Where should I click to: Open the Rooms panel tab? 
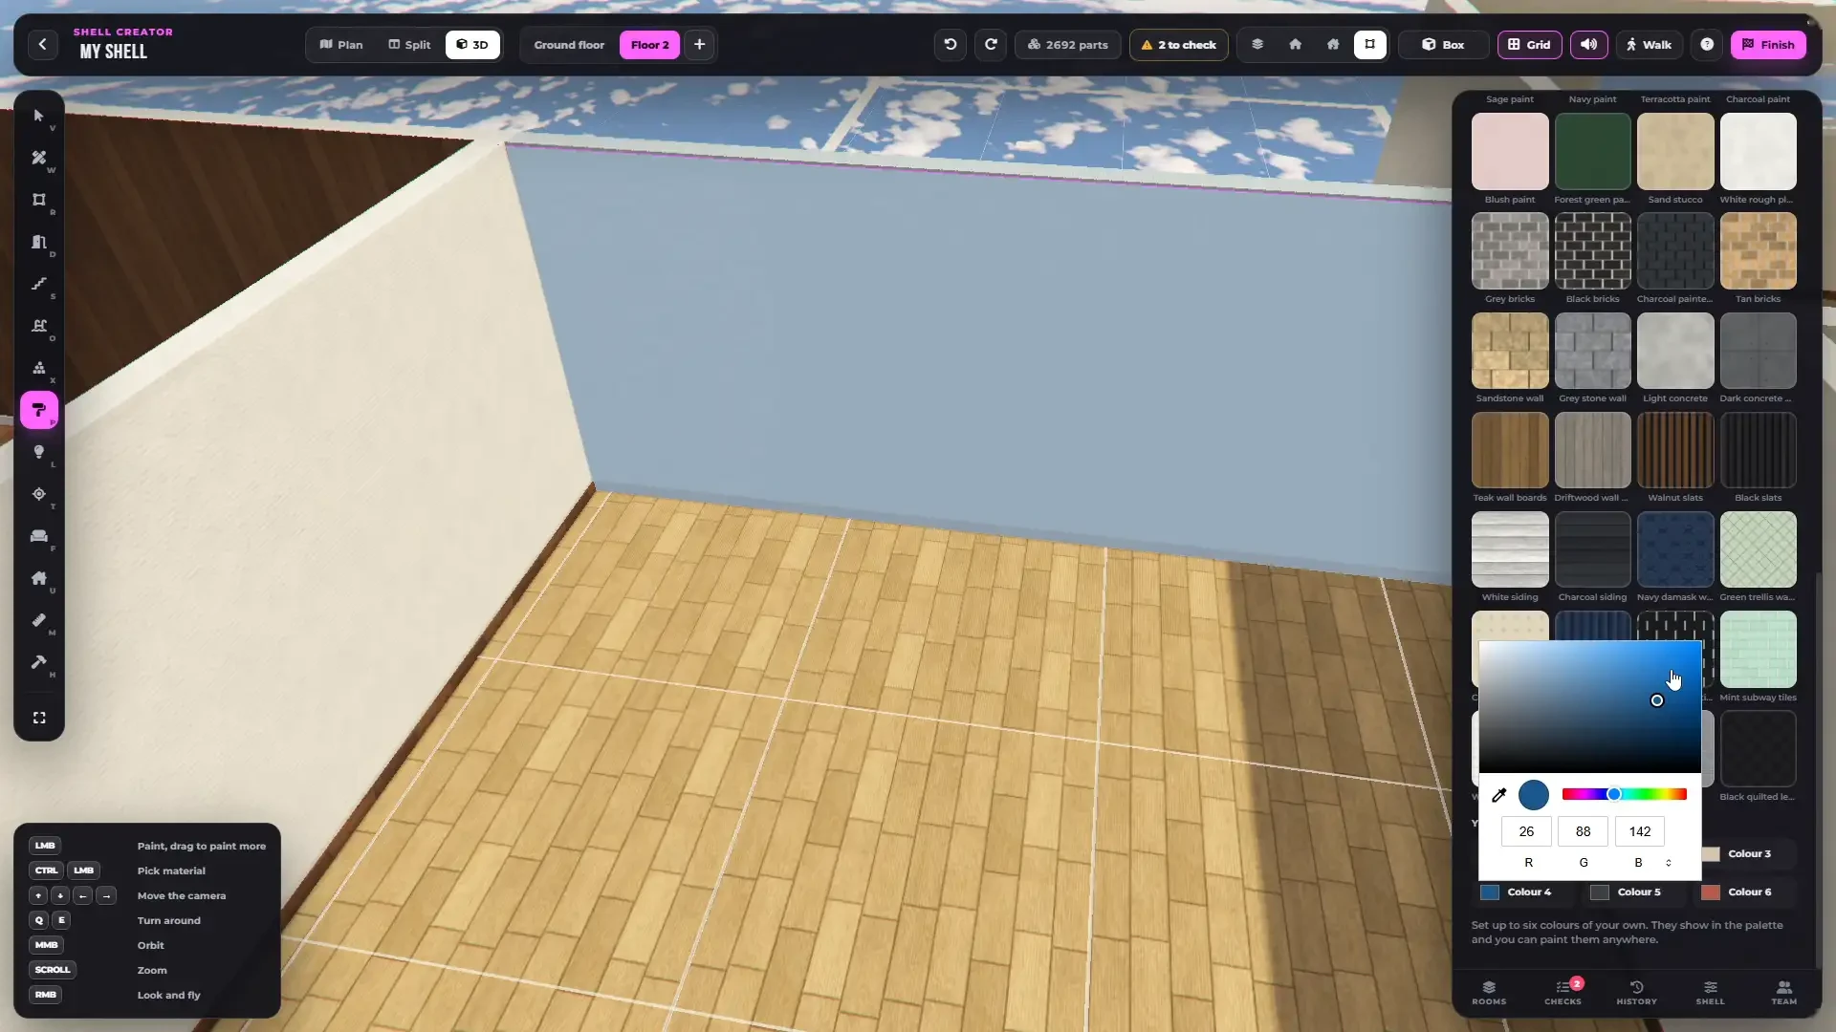[x=1489, y=993]
